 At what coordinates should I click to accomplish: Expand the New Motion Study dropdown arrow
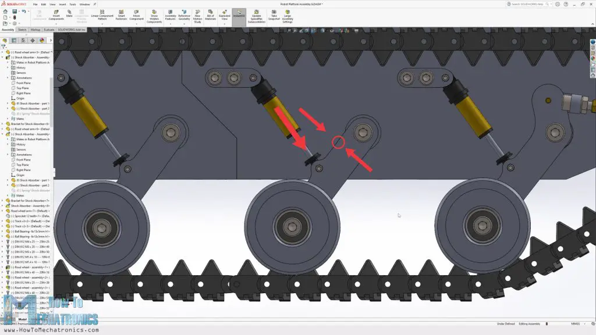197,24
